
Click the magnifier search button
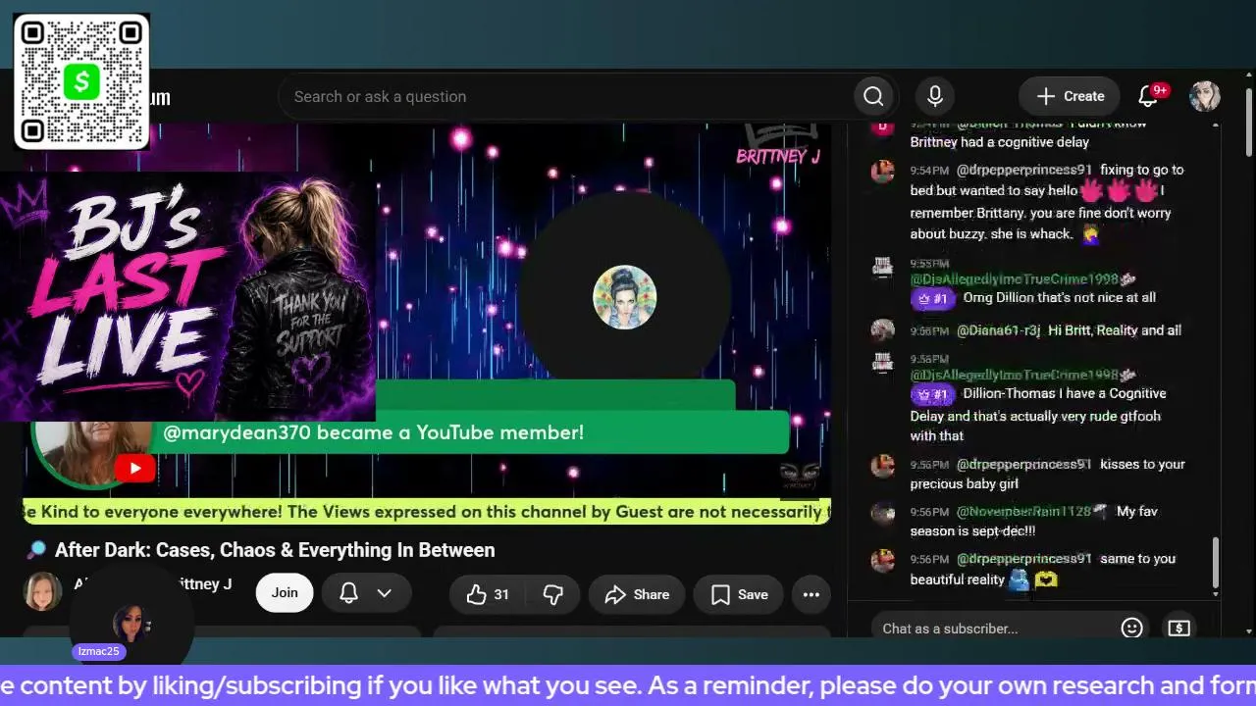873,96
